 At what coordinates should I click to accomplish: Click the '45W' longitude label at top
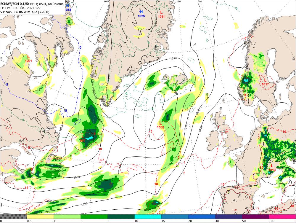point(135,1)
